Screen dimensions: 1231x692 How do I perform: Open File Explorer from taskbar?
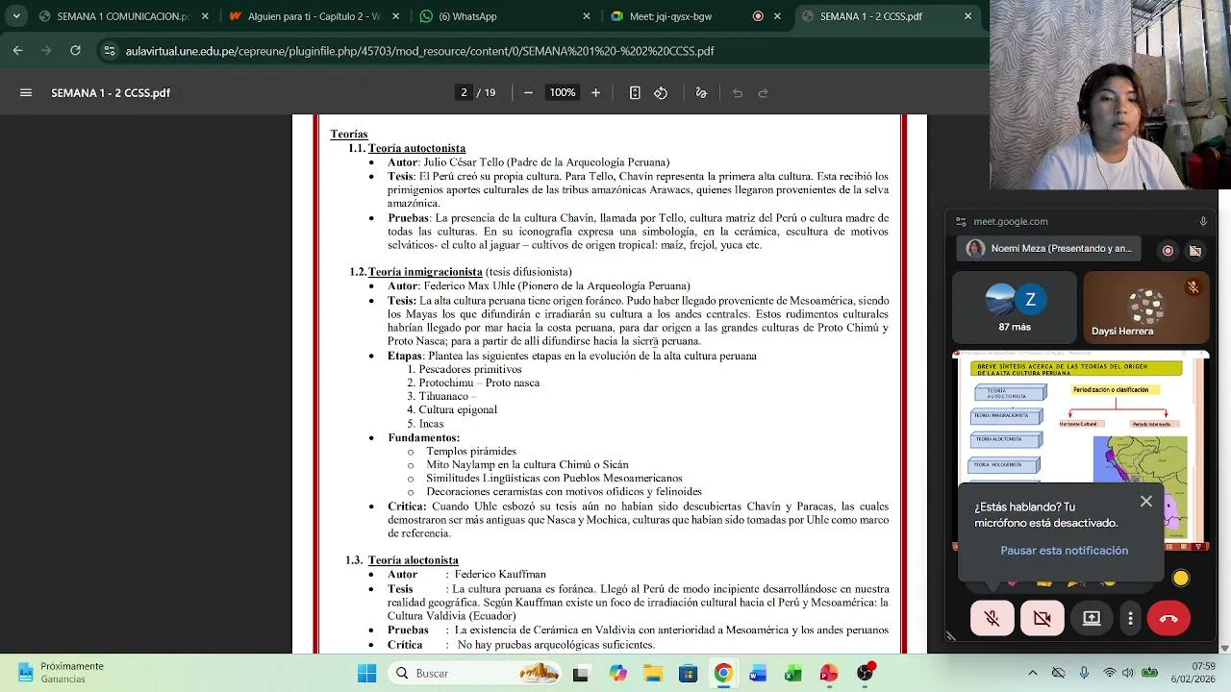point(653,674)
